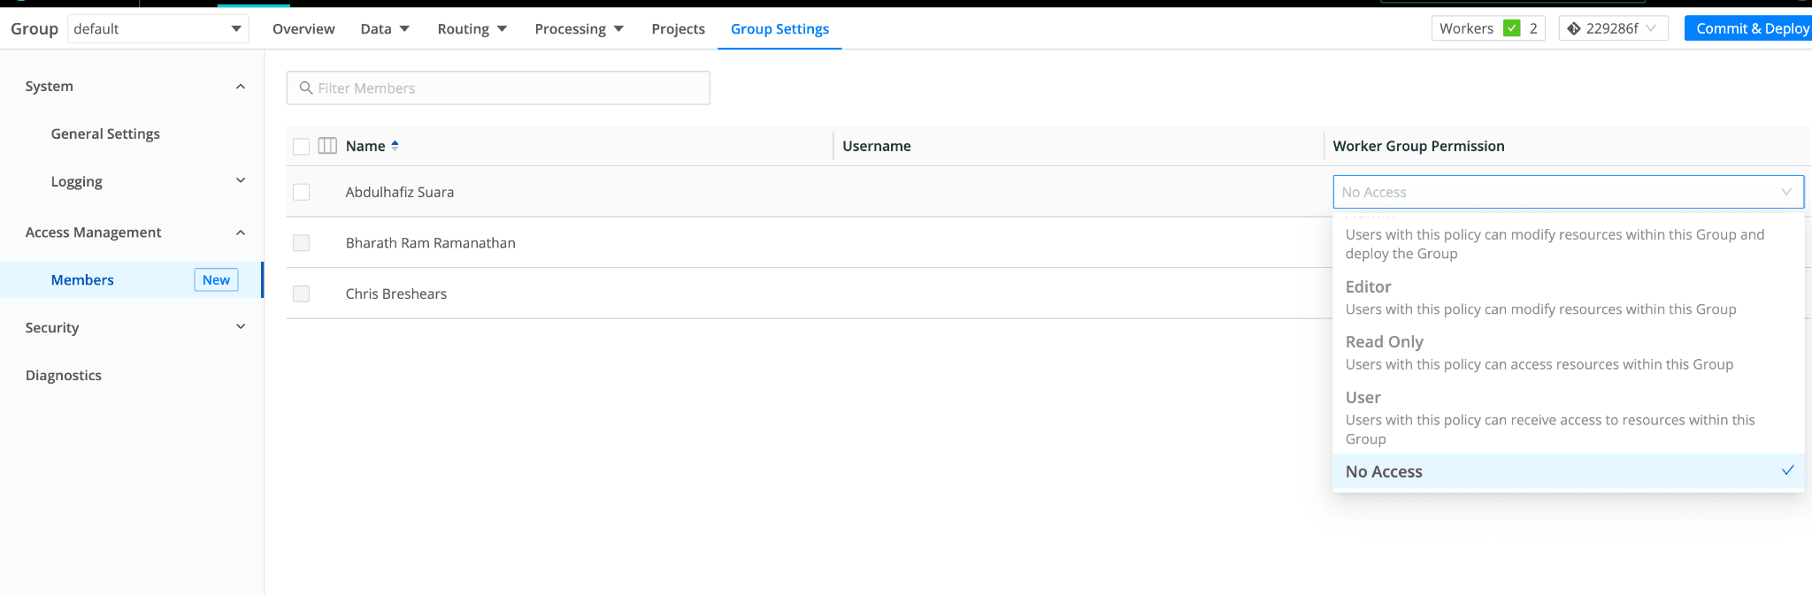The image size is (1812, 595).
Task: Tick the Bharath Ram Ramanathan checkbox
Action: (x=302, y=243)
